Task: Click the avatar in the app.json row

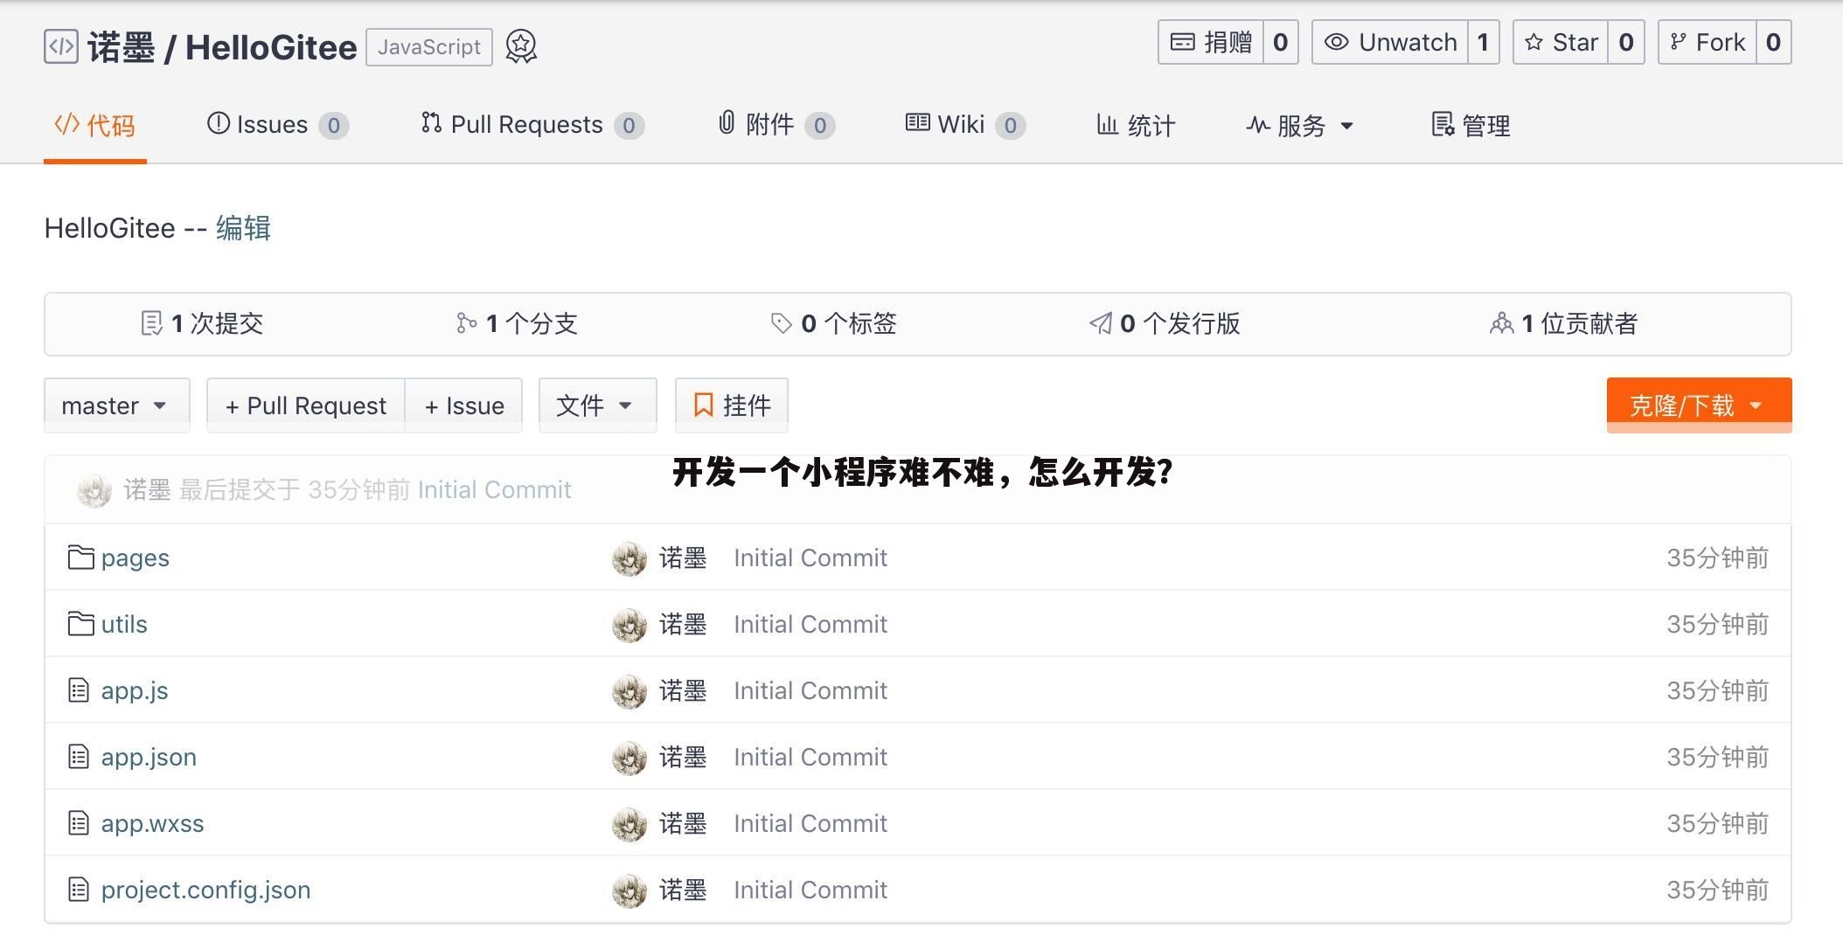Action: pos(629,758)
